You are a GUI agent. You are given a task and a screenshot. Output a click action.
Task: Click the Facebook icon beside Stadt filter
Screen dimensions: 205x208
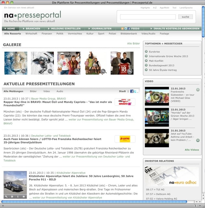point(132,91)
